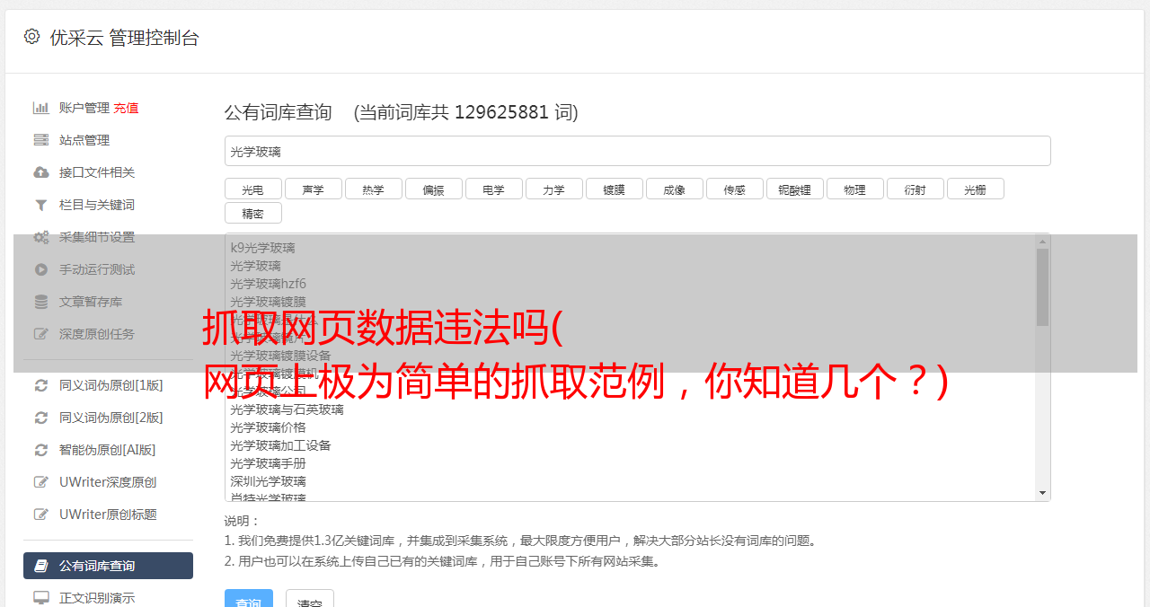Viewport: 1150px width, 607px height.
Task: Click the 深圳光学玻璃 result line
Action: (x=268, y=481)
